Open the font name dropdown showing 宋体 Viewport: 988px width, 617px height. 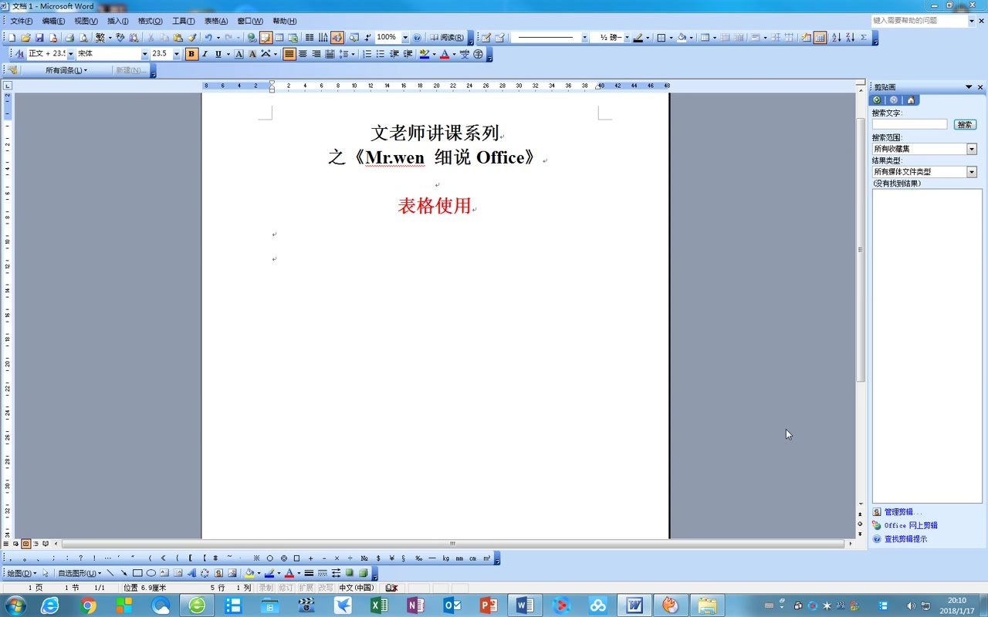pyautogui.click(x=145, y=54)
